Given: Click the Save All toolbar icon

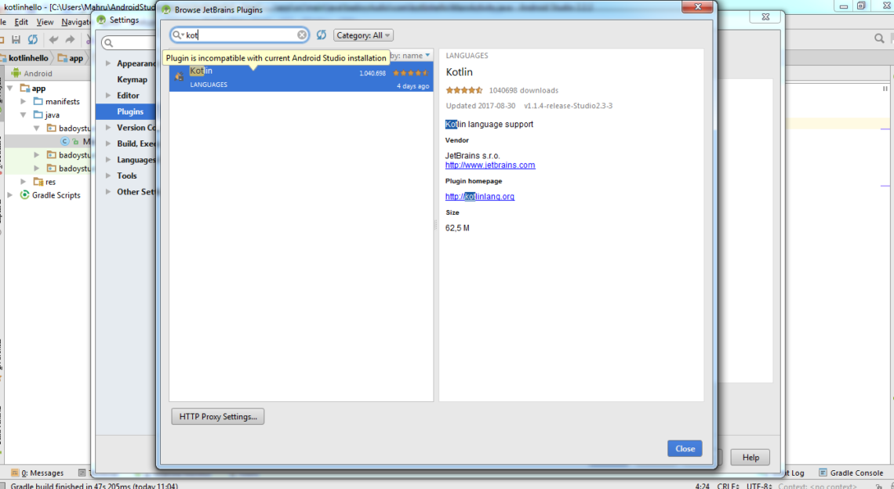Looking at the screenshot, I should click(x=15, y=39).
